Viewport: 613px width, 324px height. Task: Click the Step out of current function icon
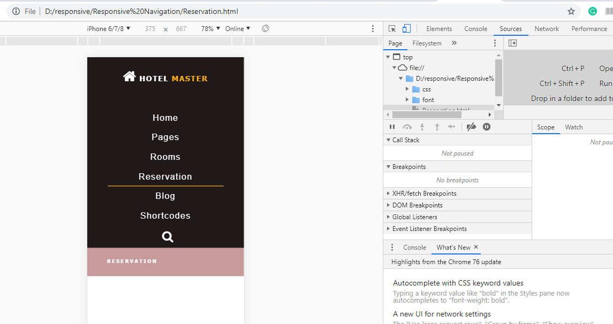click(437, 127)
